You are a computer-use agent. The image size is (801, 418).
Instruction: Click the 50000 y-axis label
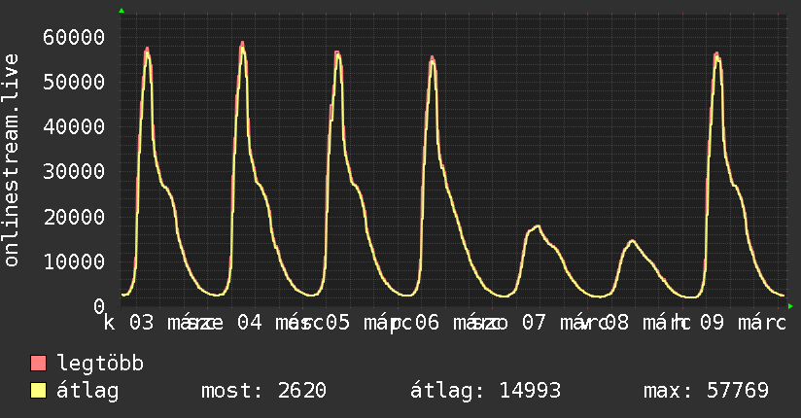(74, 82)
